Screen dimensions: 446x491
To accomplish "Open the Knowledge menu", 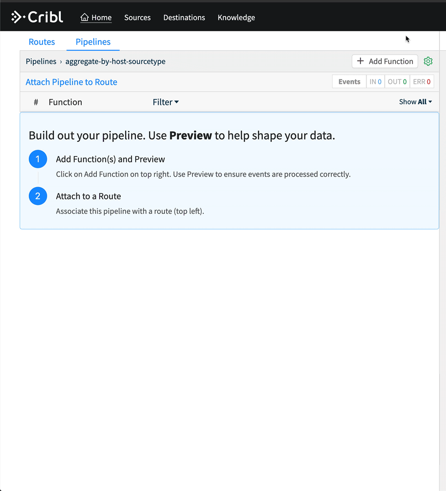I will pyautogui.click(x=236, y=17).
